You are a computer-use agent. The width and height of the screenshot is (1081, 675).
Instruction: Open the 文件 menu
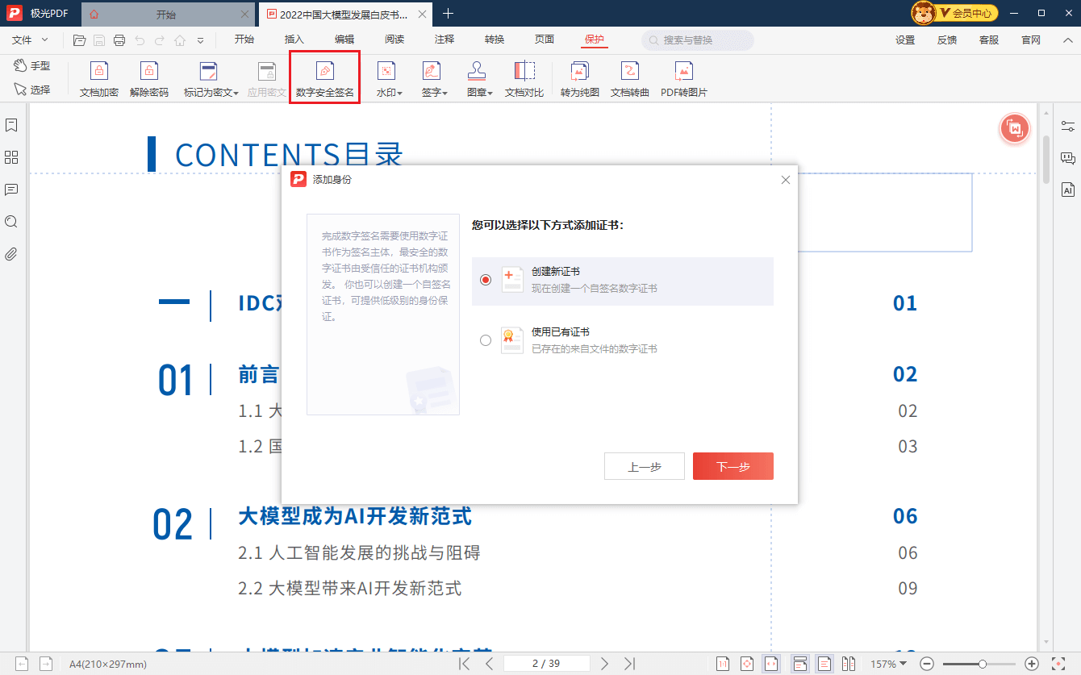[23, 38]
